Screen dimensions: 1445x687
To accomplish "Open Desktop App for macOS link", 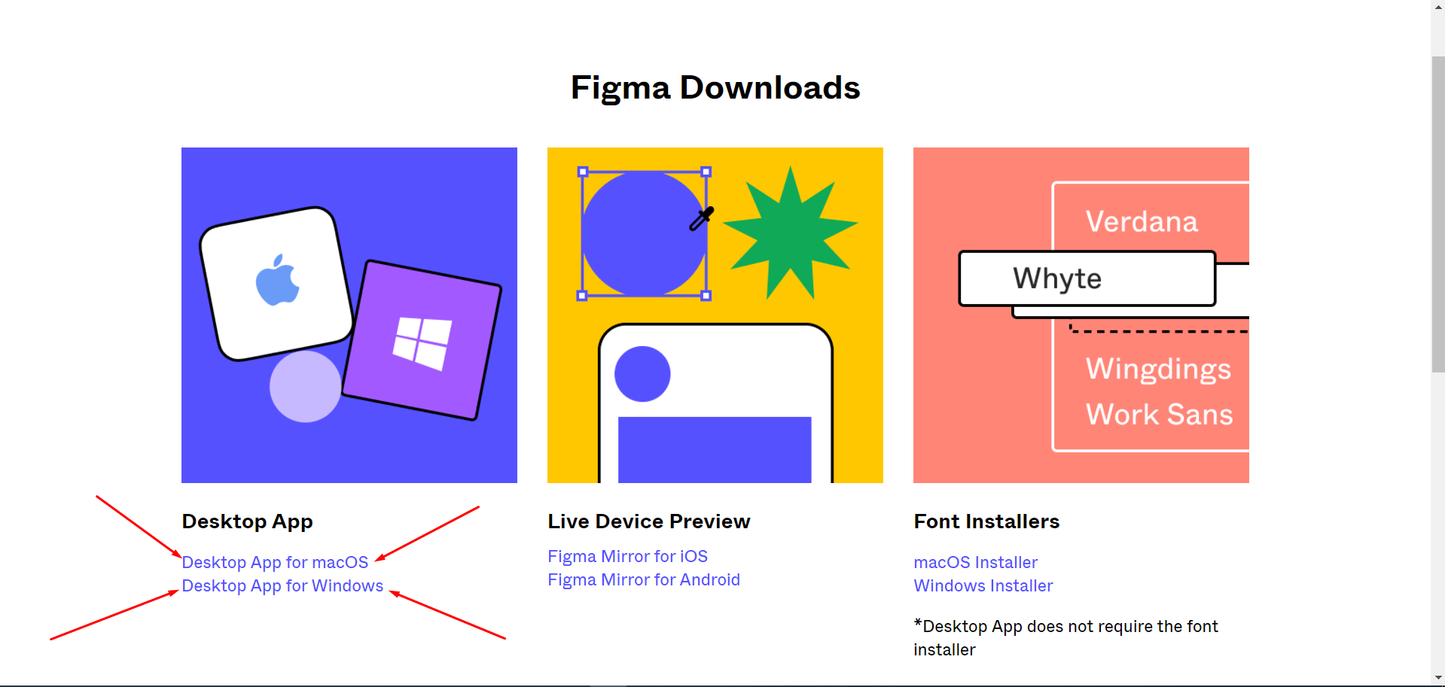I will click(x=275, y=562).
